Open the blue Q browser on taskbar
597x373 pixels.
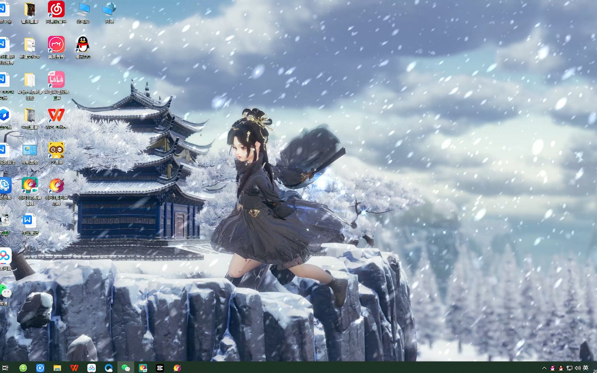pyautogui.click(x=108, y=368)
